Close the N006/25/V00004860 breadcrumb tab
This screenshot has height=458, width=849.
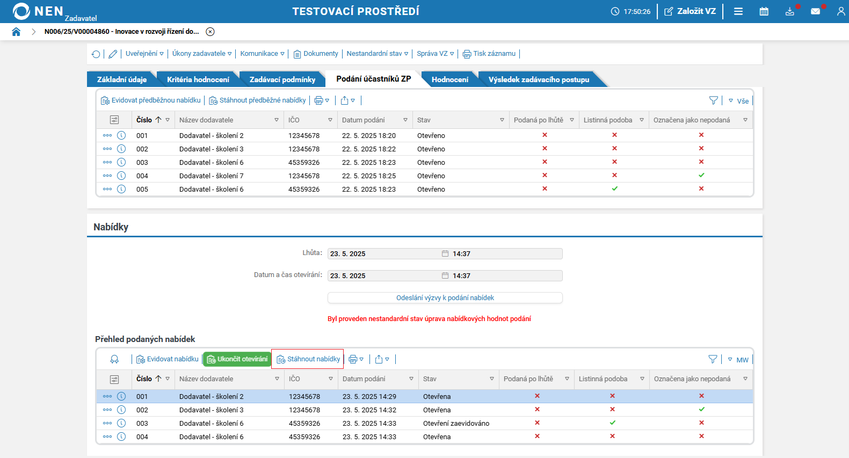pos(211,32)
